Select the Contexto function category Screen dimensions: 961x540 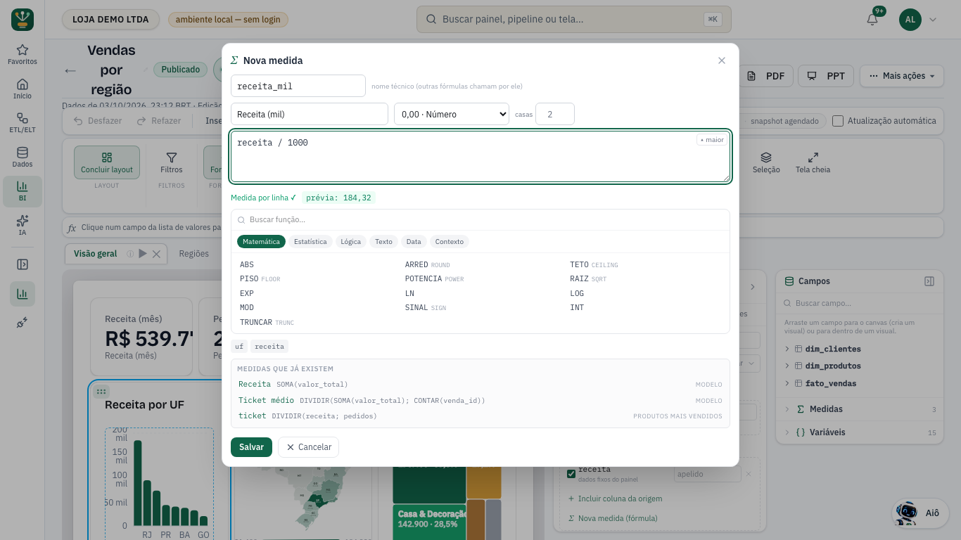click(450, 241)
